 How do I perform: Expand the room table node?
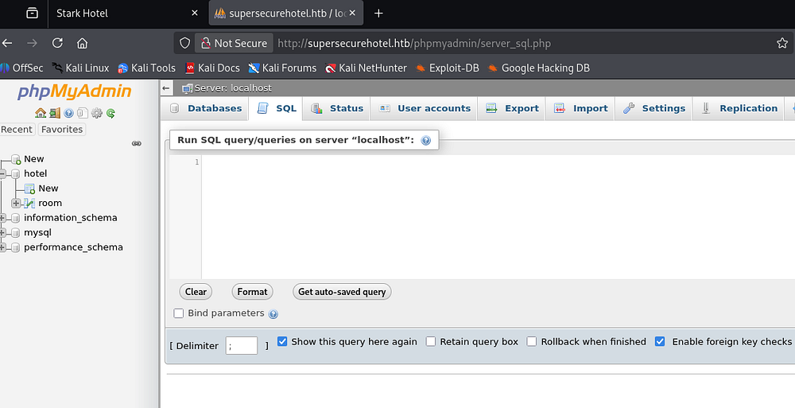click(16, 203)
